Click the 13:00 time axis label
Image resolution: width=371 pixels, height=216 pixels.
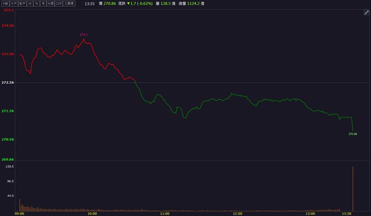(x=310, y=213)
